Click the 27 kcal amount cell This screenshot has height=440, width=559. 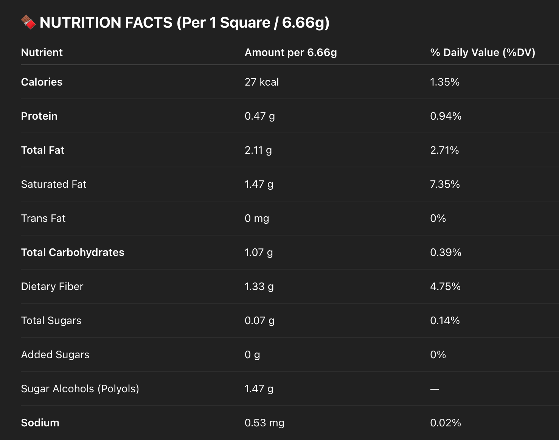click(262, 82)
